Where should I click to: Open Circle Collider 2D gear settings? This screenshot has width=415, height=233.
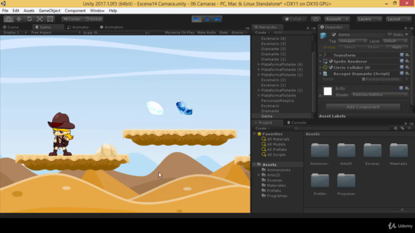[407, 67]
